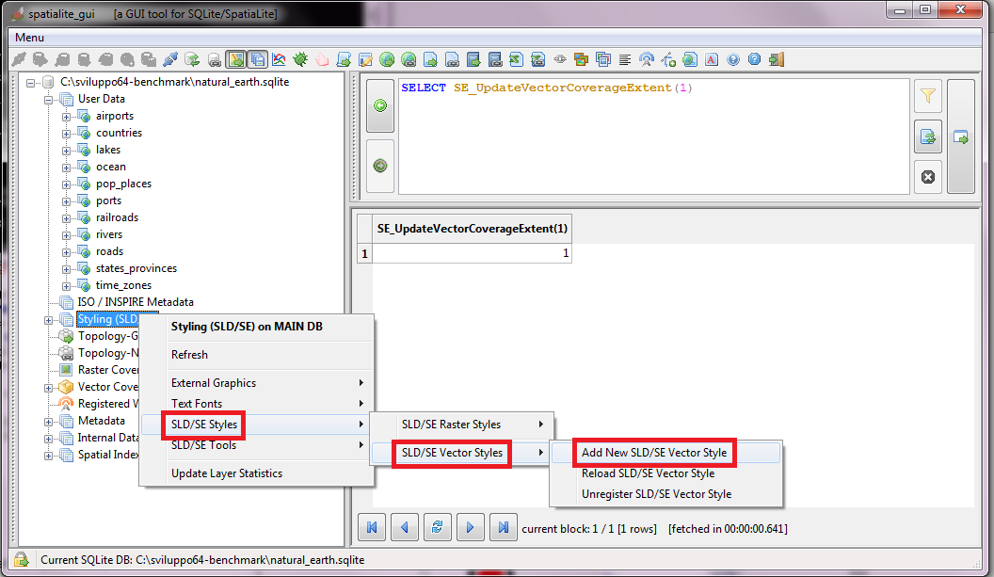Screen dimensions: 994x577
Task: Select ISO / INSPIRE Metadata node
Action: 136,302
